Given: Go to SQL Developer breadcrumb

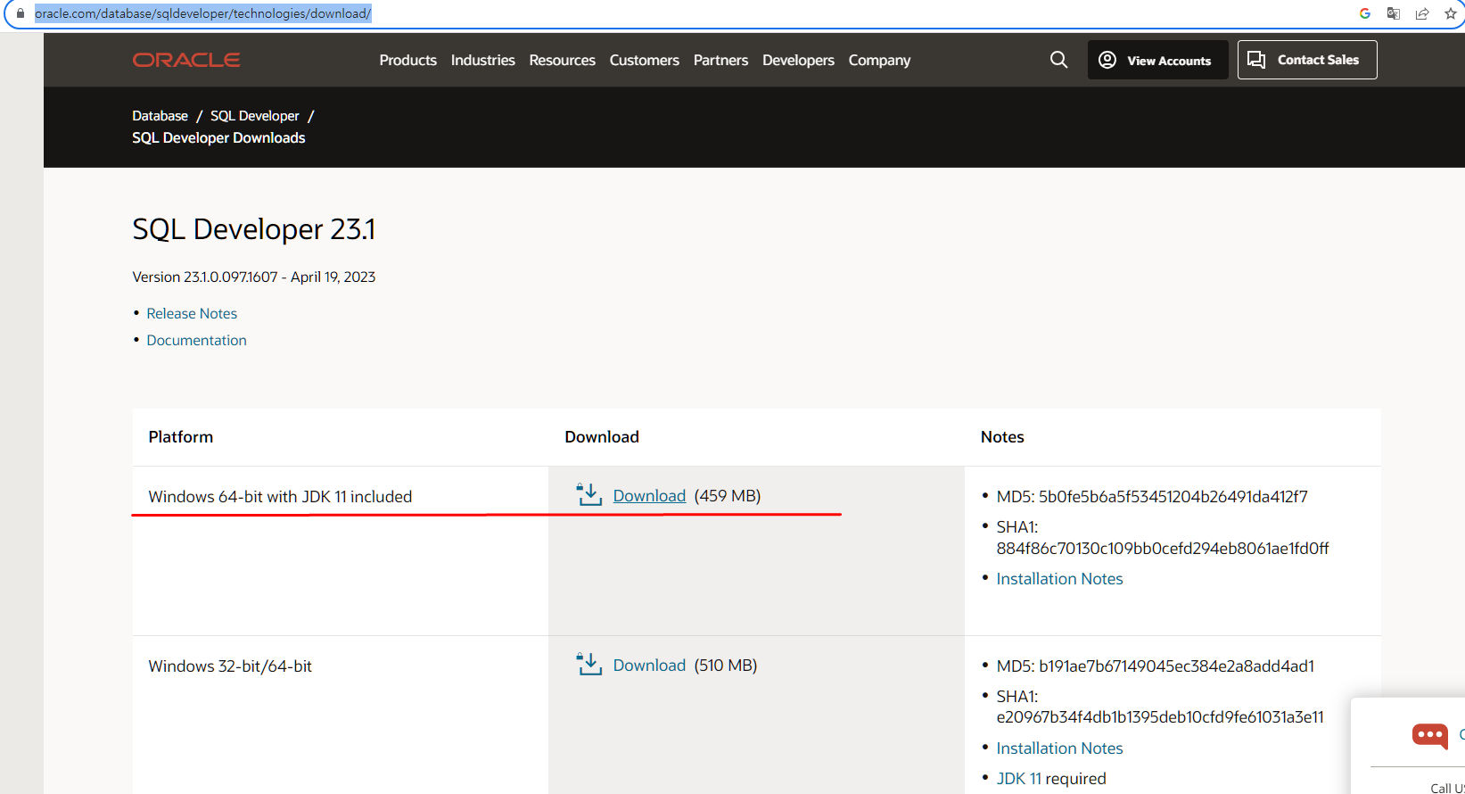Looking at the screenshot, I should tap(255, 116).
